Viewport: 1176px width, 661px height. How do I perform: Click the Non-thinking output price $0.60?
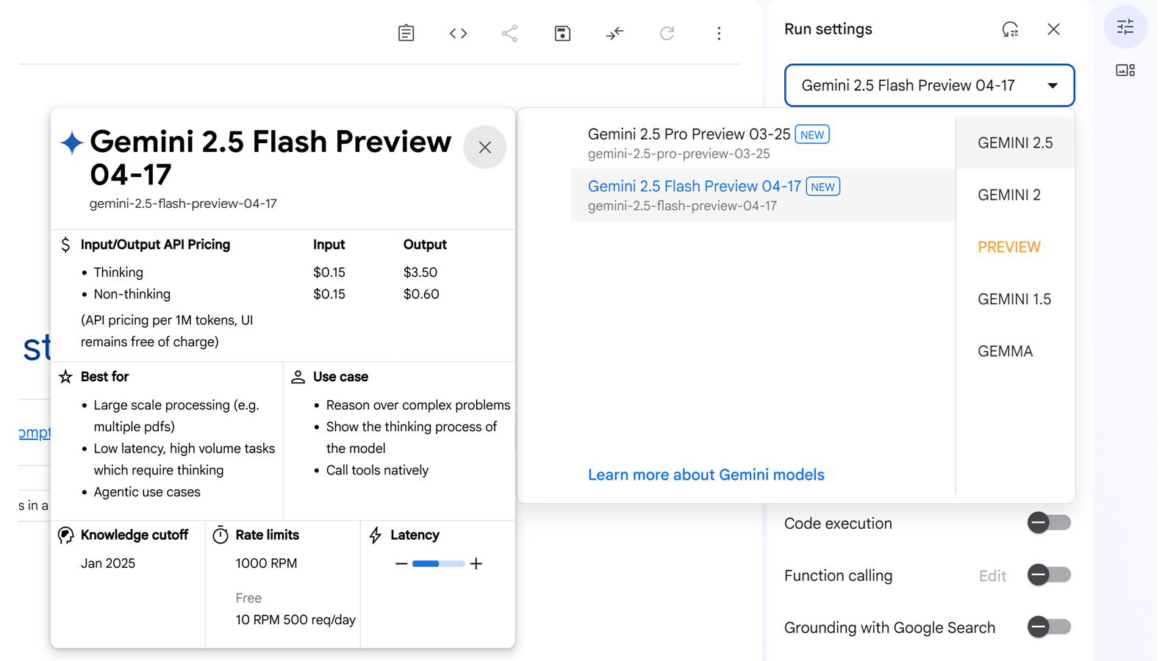click(421, 295)
